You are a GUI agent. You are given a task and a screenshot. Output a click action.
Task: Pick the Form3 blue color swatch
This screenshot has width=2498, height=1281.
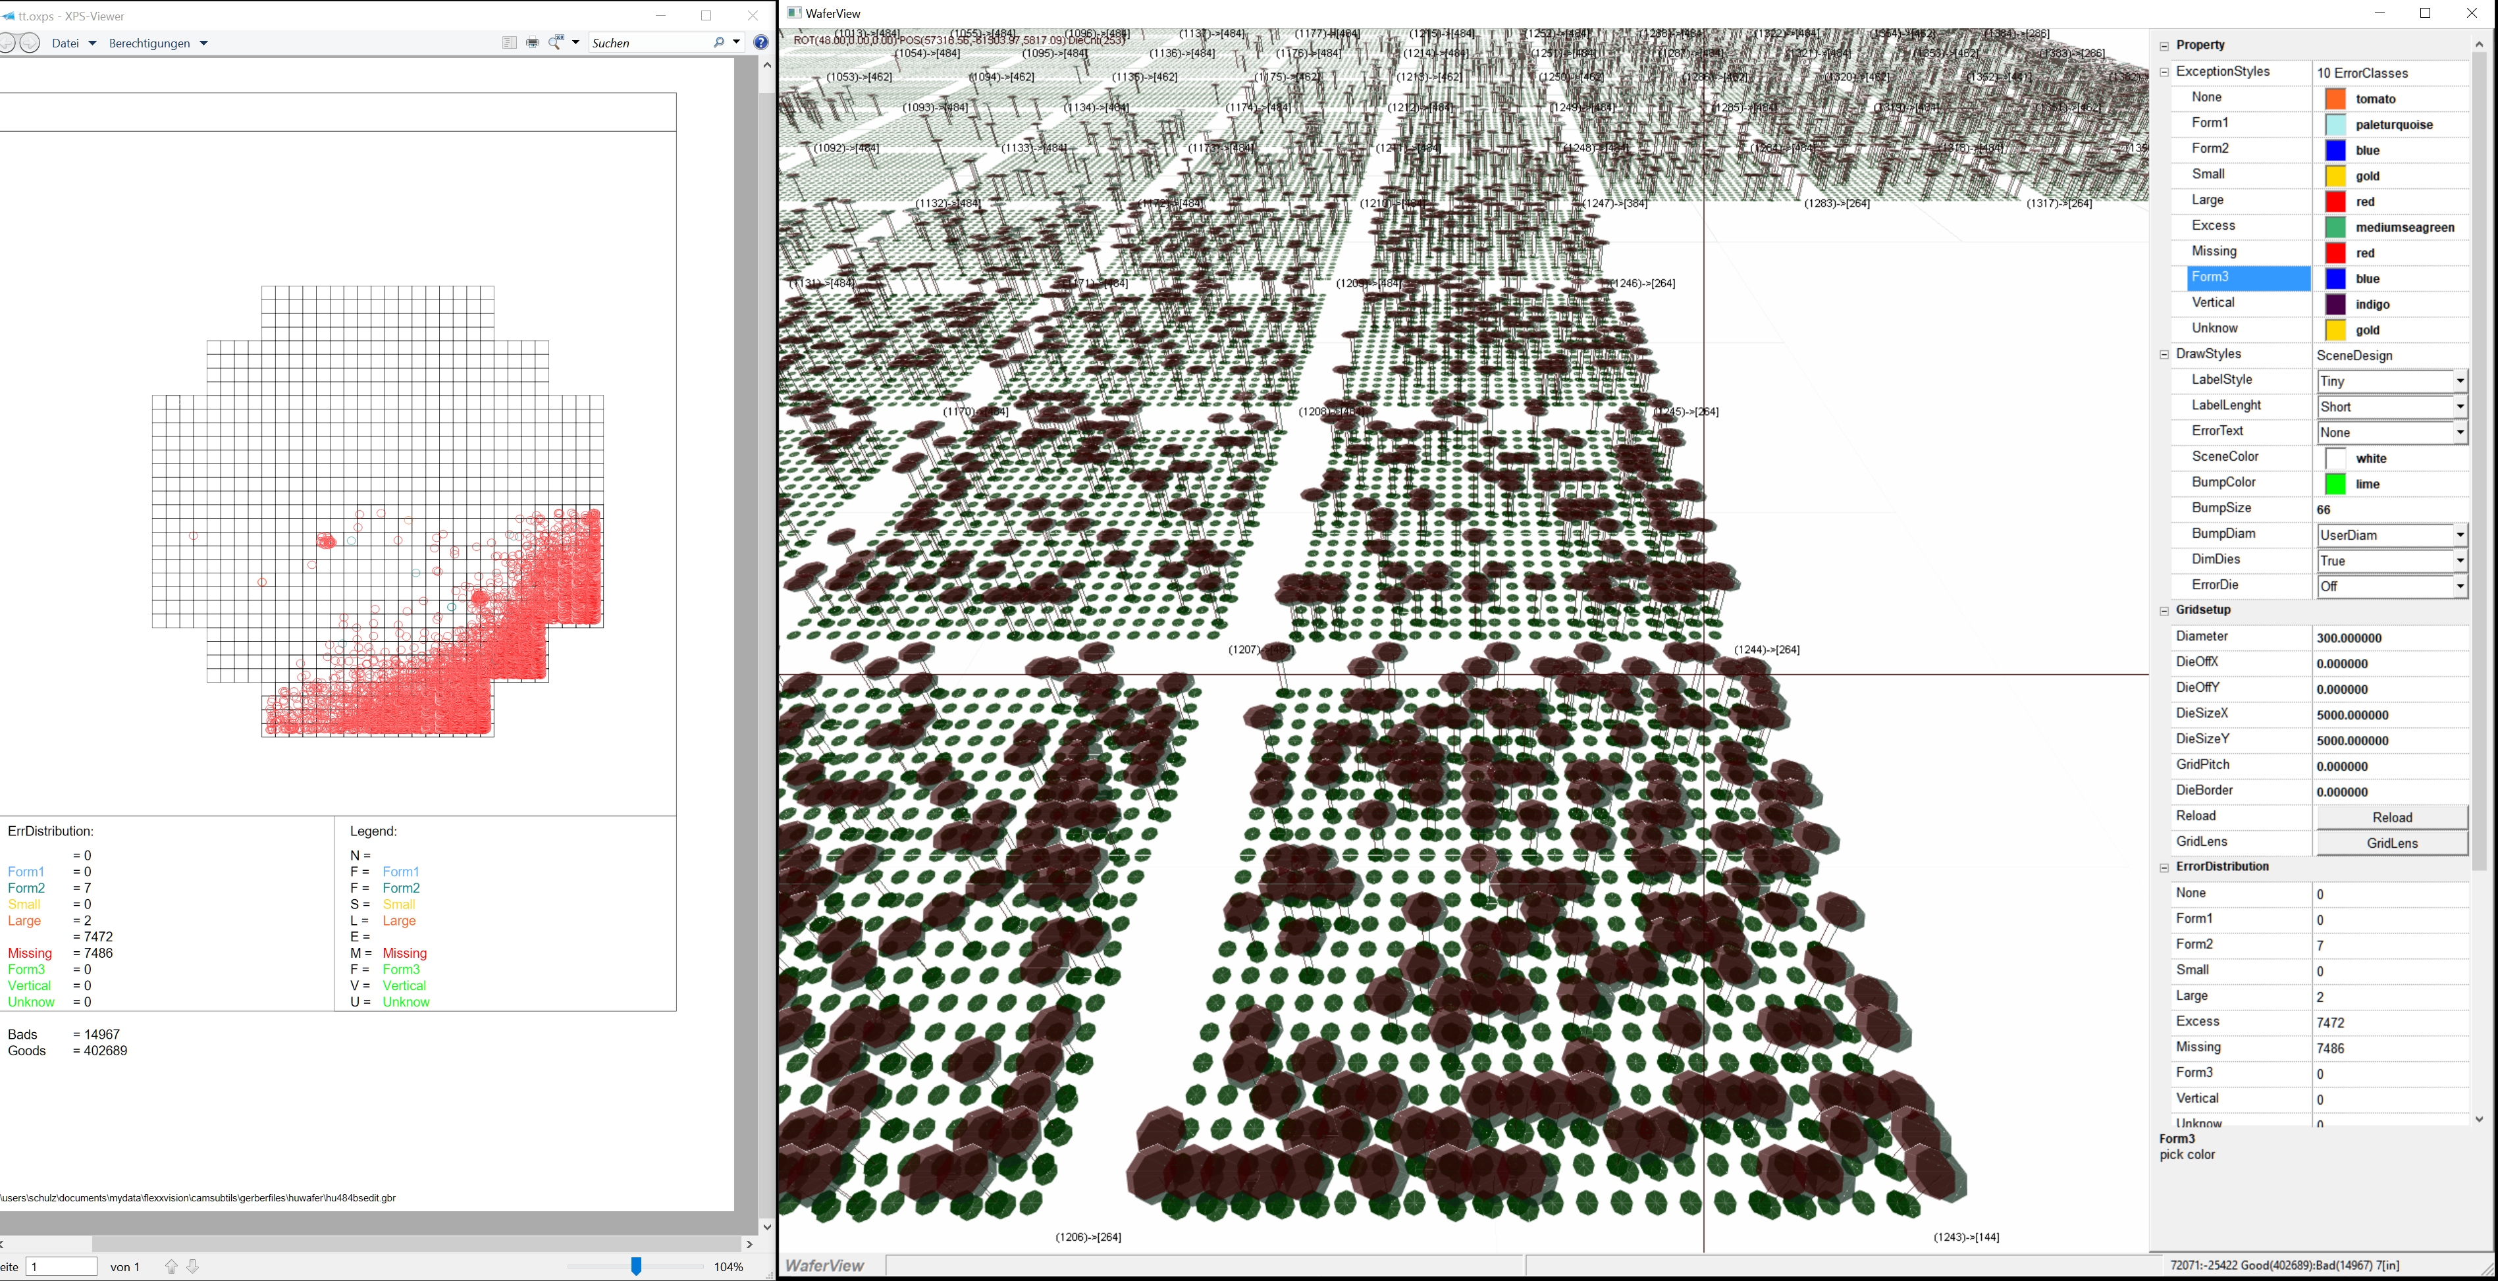(x=2336, y=278)
